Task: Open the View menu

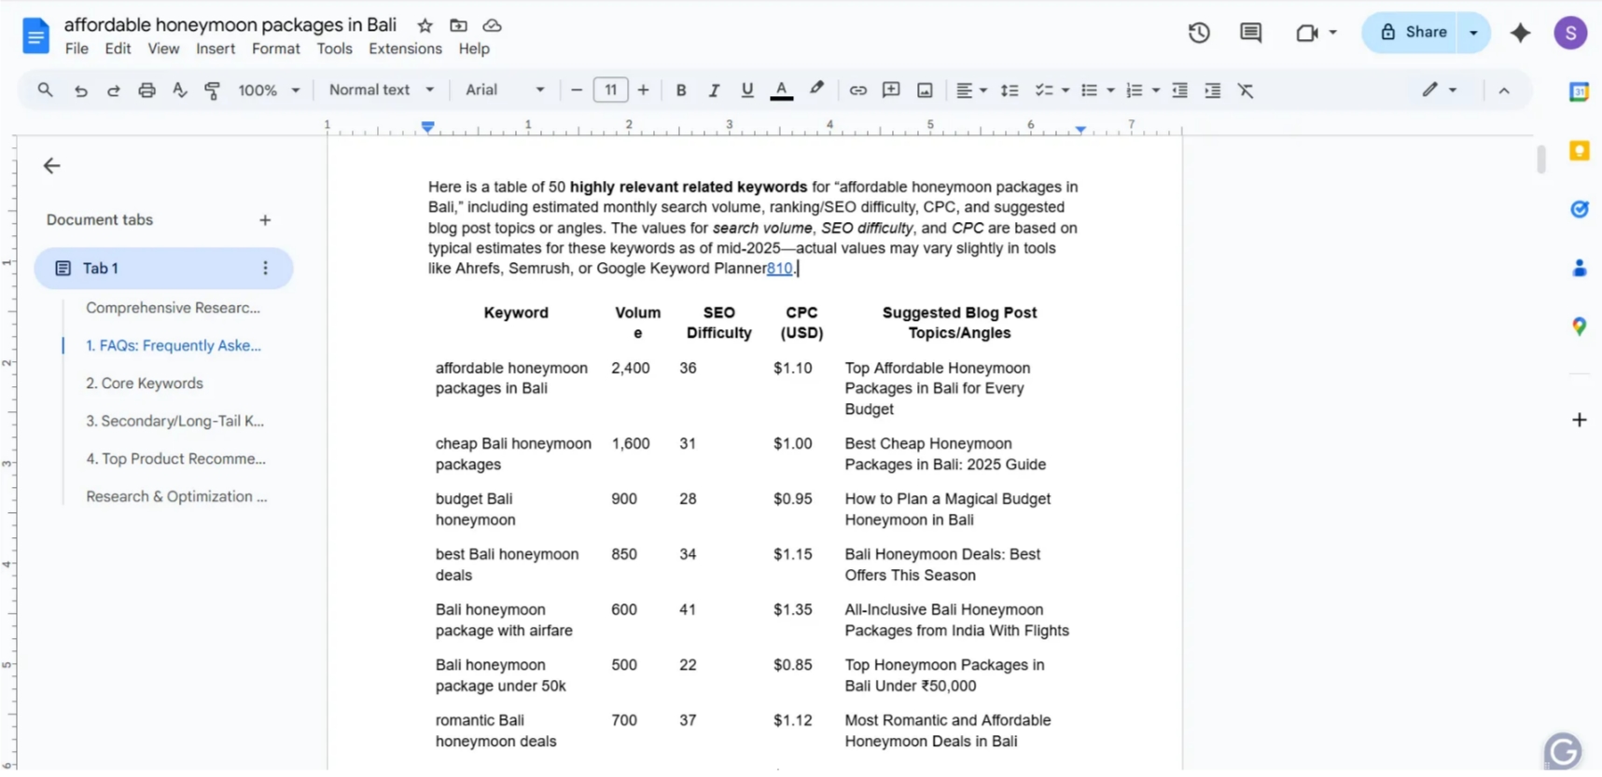Action: pyautogui.click(x=163, y=49)
